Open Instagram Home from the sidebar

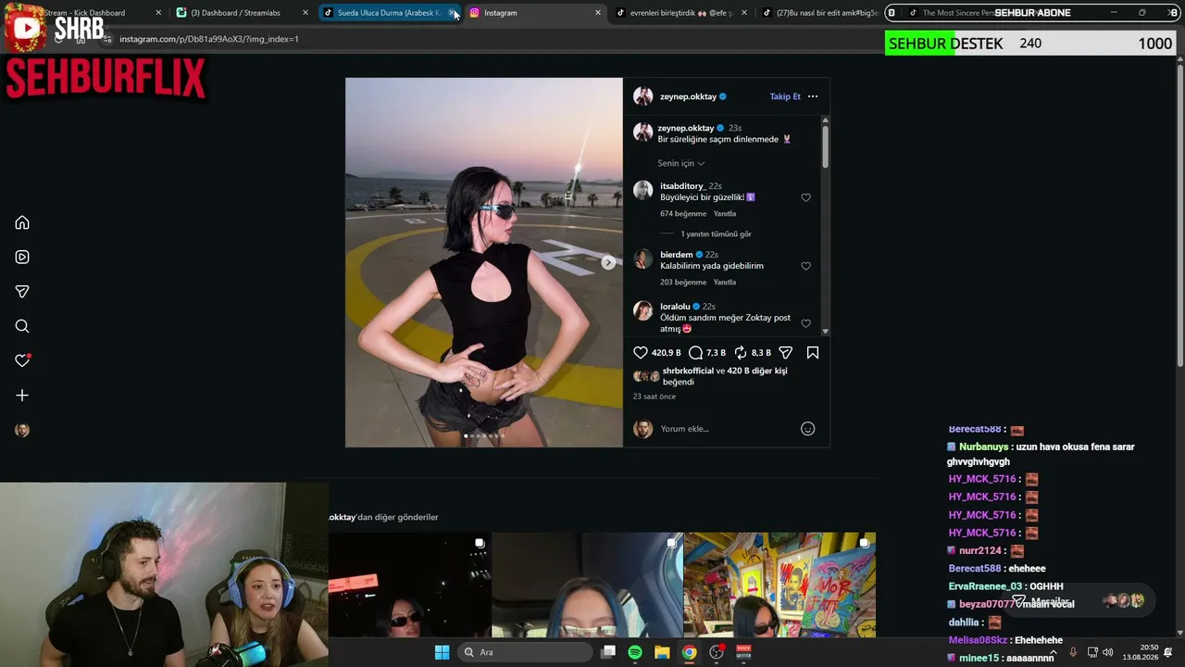click(22, 222)
